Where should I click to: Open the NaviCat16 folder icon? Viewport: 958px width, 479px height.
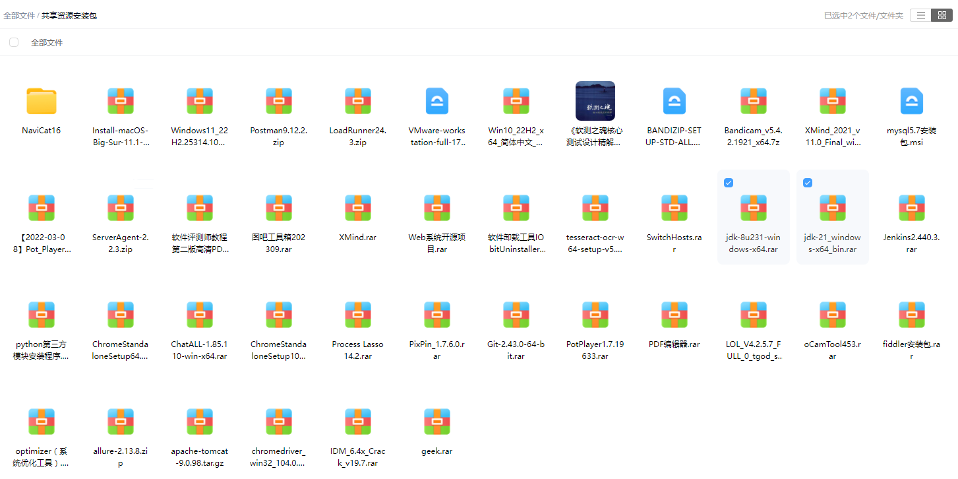pos(41,101)
